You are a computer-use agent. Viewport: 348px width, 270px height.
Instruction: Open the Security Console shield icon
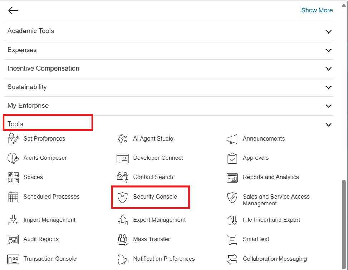123,197
